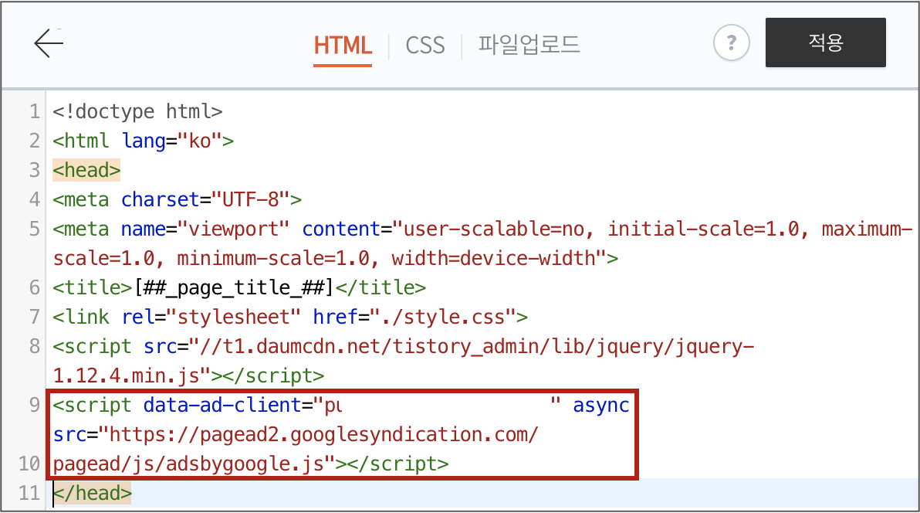The height and width of the screenshot is (513, 920).
Task: Select the [##_page_title_##] title line
Action: coord(239,288)
